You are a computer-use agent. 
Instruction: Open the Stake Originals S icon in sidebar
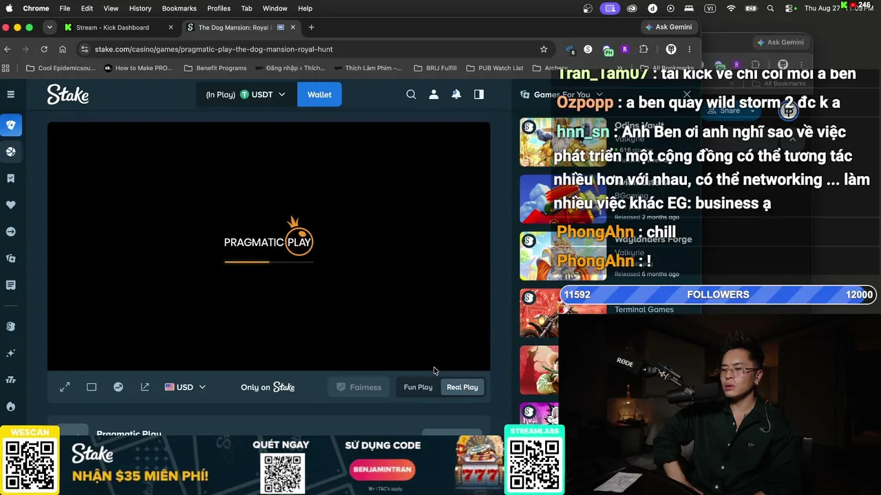10,327
